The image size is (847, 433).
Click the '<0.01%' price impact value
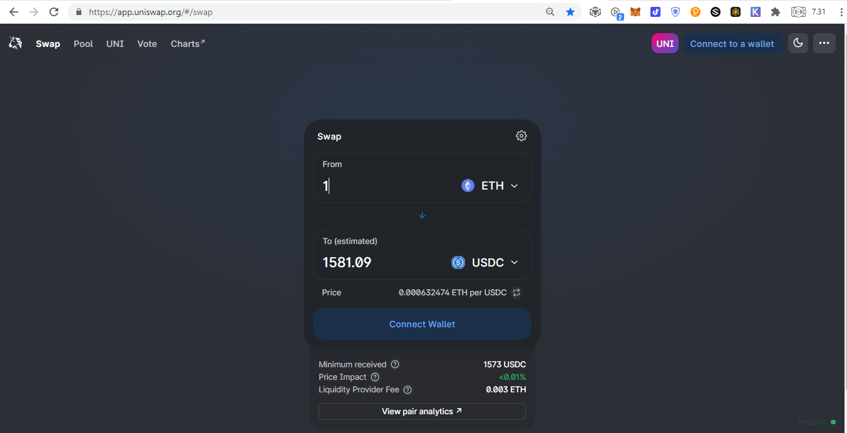pos(512,377)
